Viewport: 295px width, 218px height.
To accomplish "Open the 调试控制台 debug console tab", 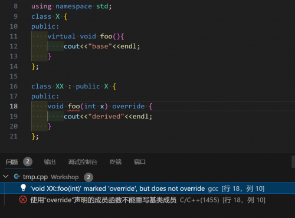I will tap(83, 162).
